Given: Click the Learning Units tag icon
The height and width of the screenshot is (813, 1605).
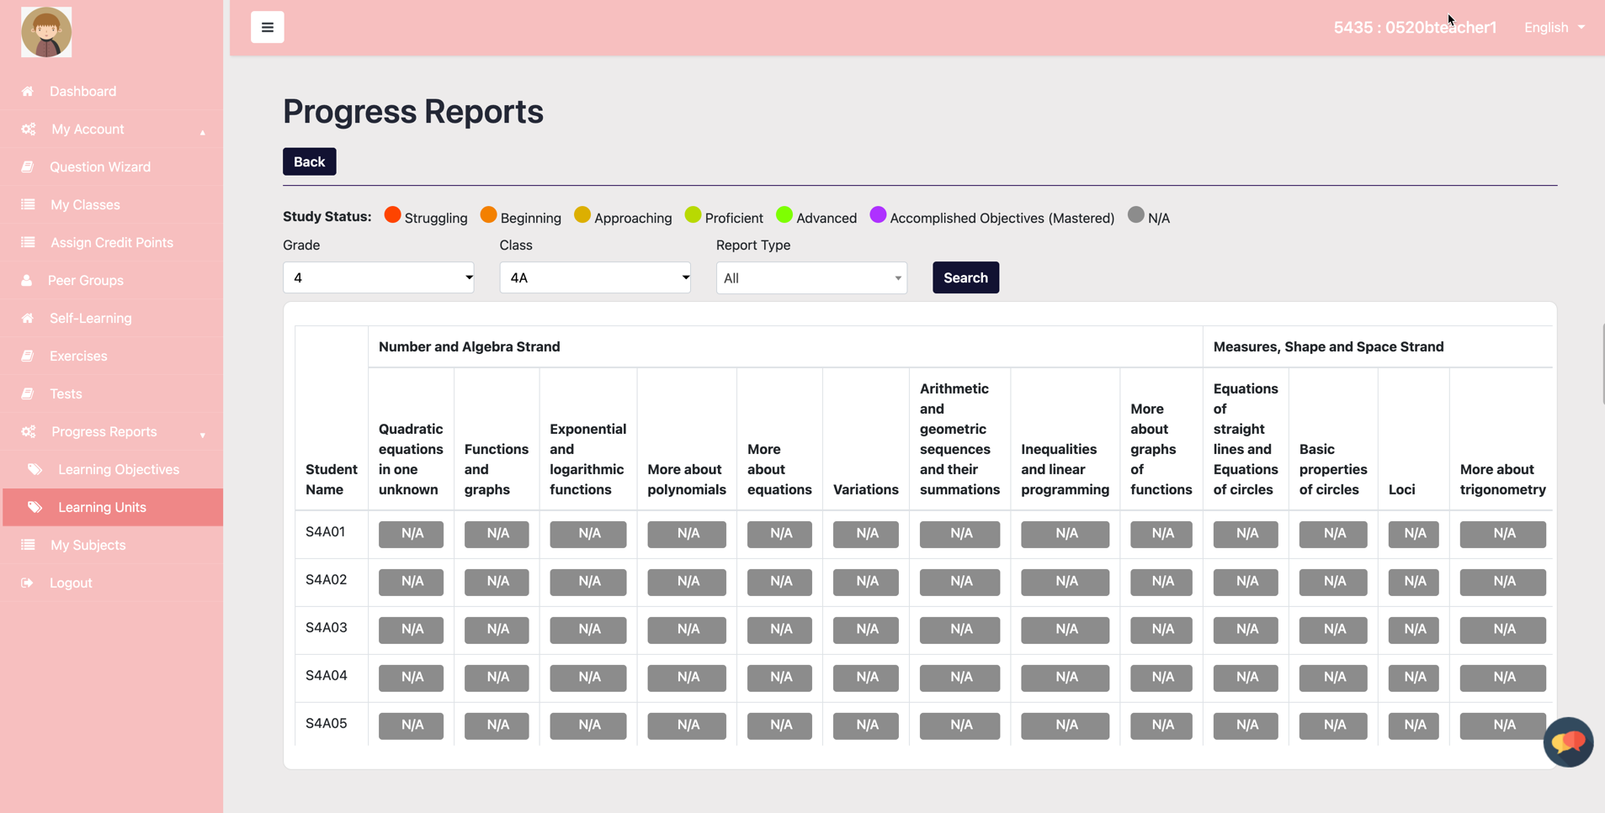Looking at the screenshot, I should coord(35,507).
